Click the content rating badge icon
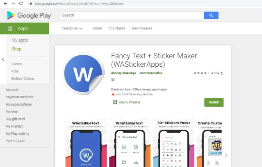The height and width of the screenshot is (167, 262). [x=113, y=79]
